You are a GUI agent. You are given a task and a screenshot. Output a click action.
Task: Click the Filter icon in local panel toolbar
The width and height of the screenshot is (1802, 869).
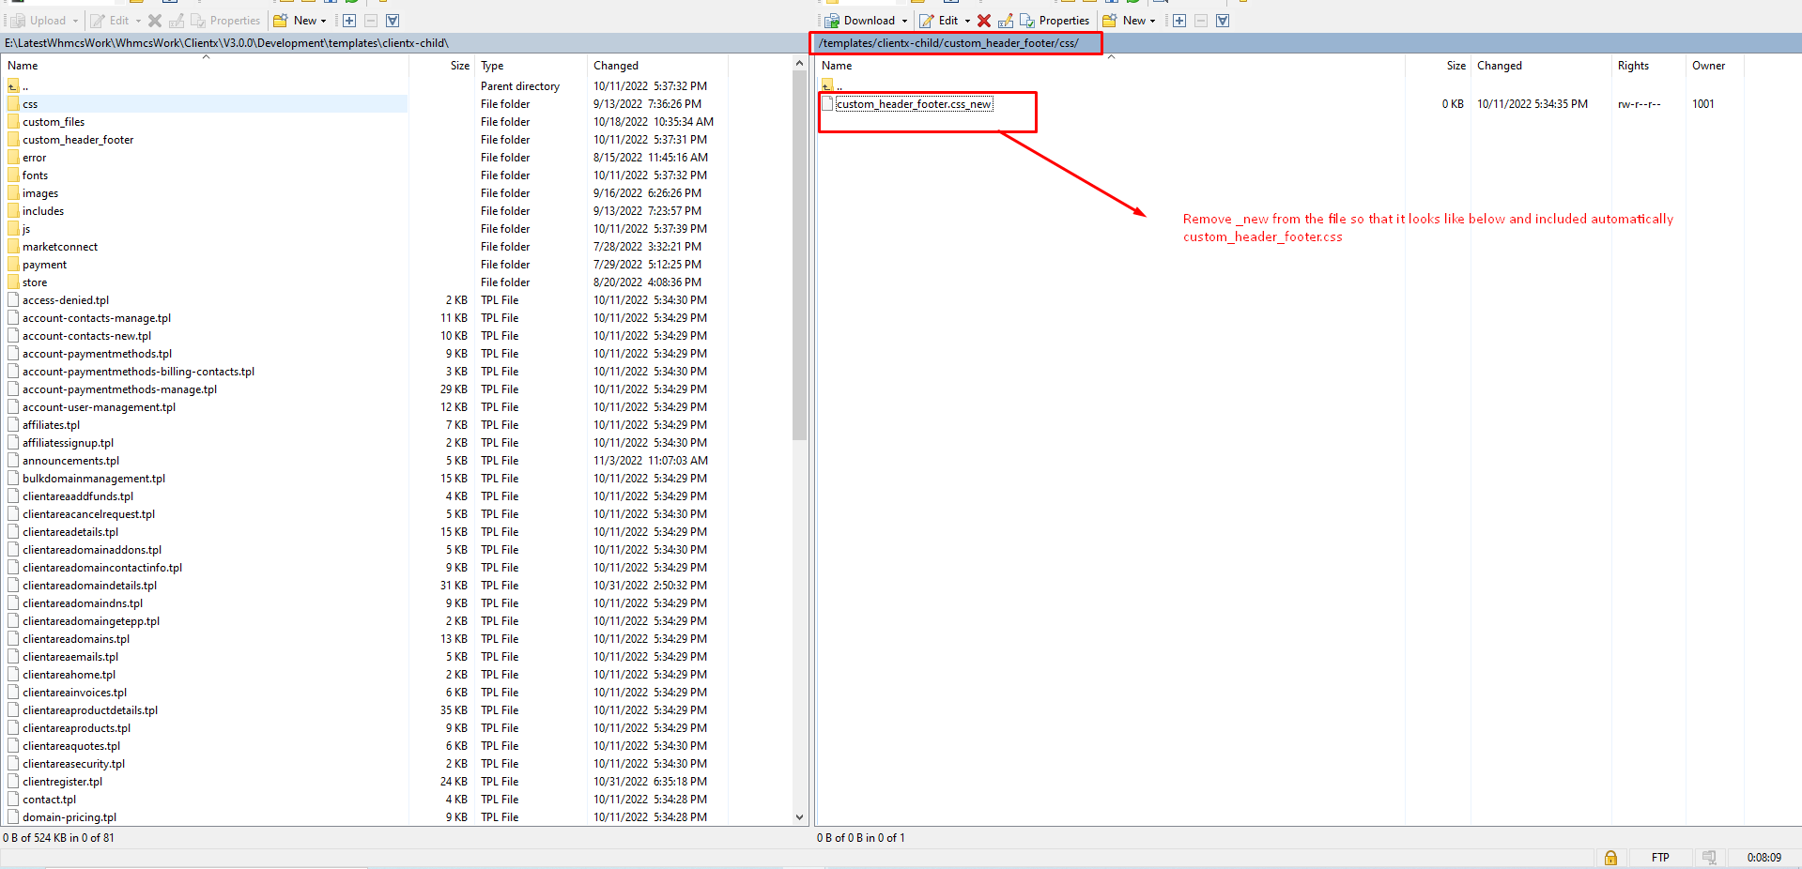pos(393,21)
